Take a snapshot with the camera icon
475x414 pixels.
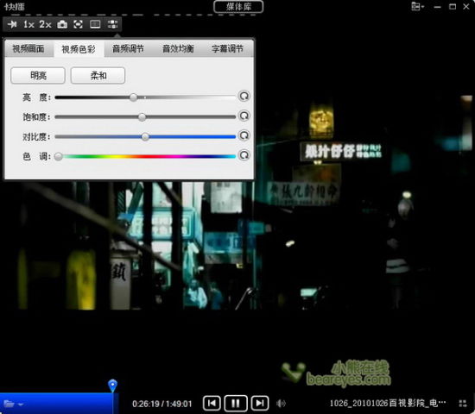(x=62, y=24)
